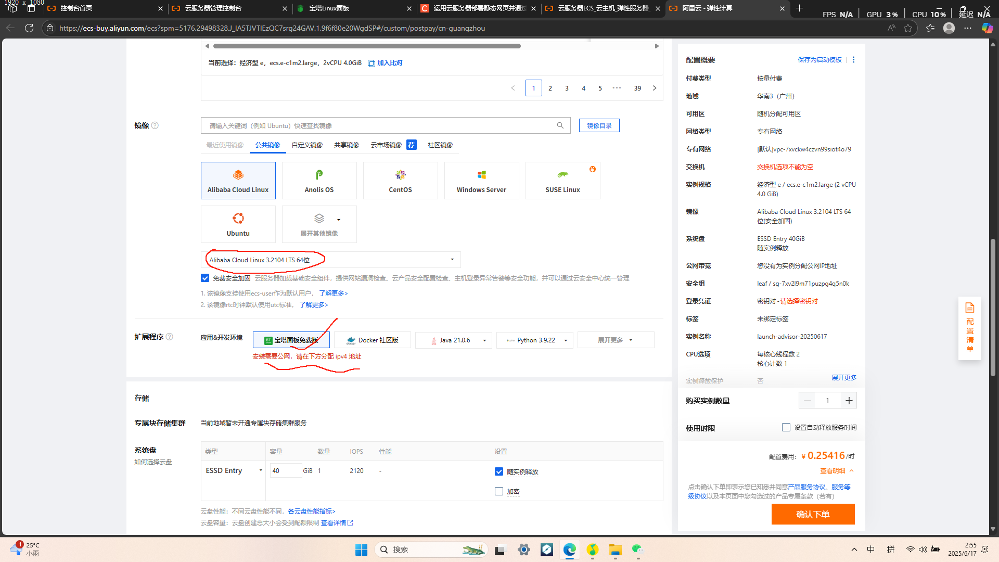This screenshot has width=999, height=562.
Task: Click the pagination ellipsis for more pages
Action: pos(617,88)
